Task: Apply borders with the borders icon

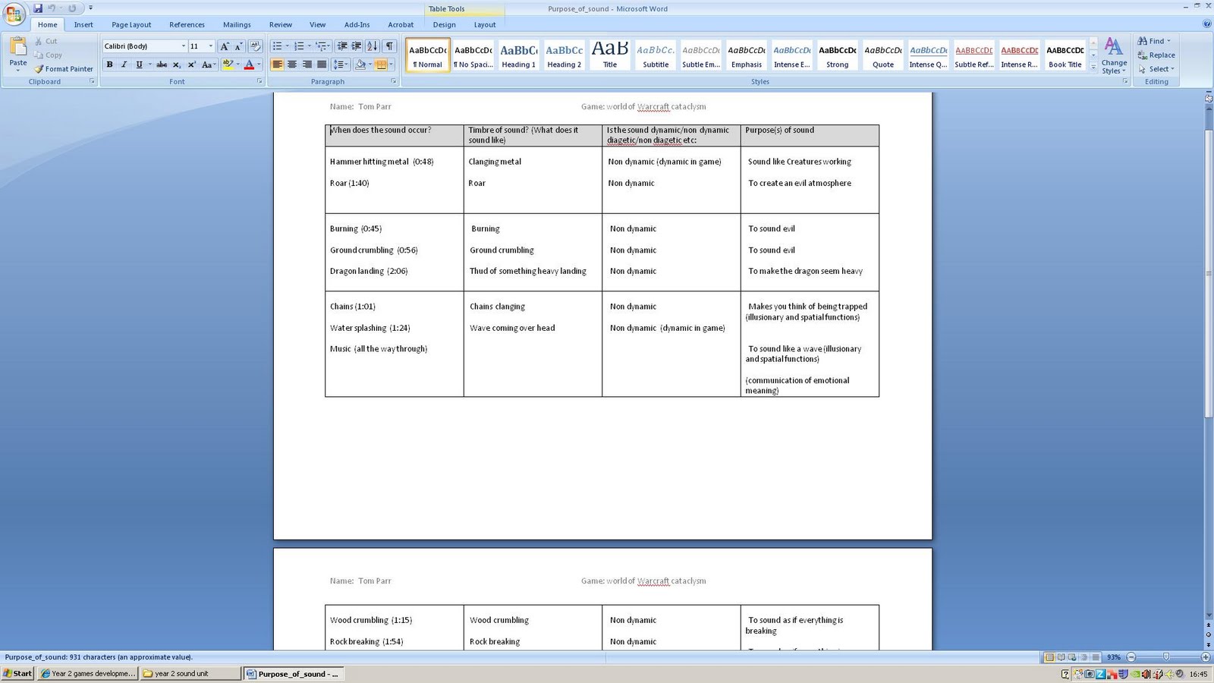Action: click(380, 65)
